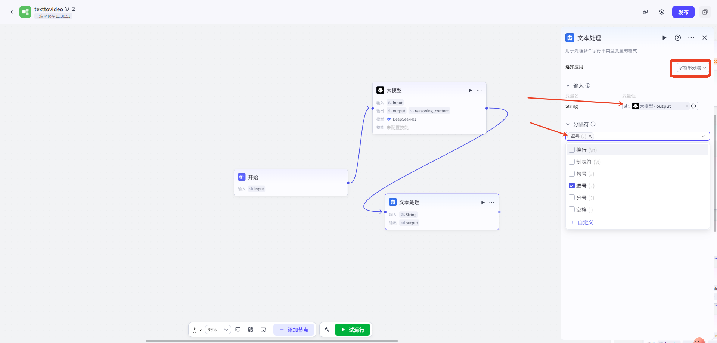Click the auto-layout grid icon
Image resolution: width=717 pixels, height=343 pixels.
click(251, 330)
